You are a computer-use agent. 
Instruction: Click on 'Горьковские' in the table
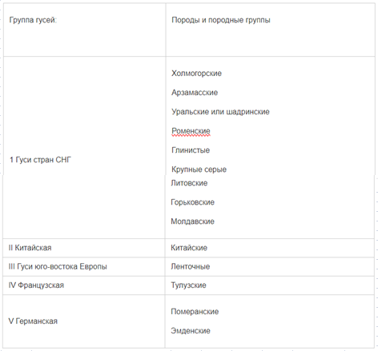coord(192,202)
